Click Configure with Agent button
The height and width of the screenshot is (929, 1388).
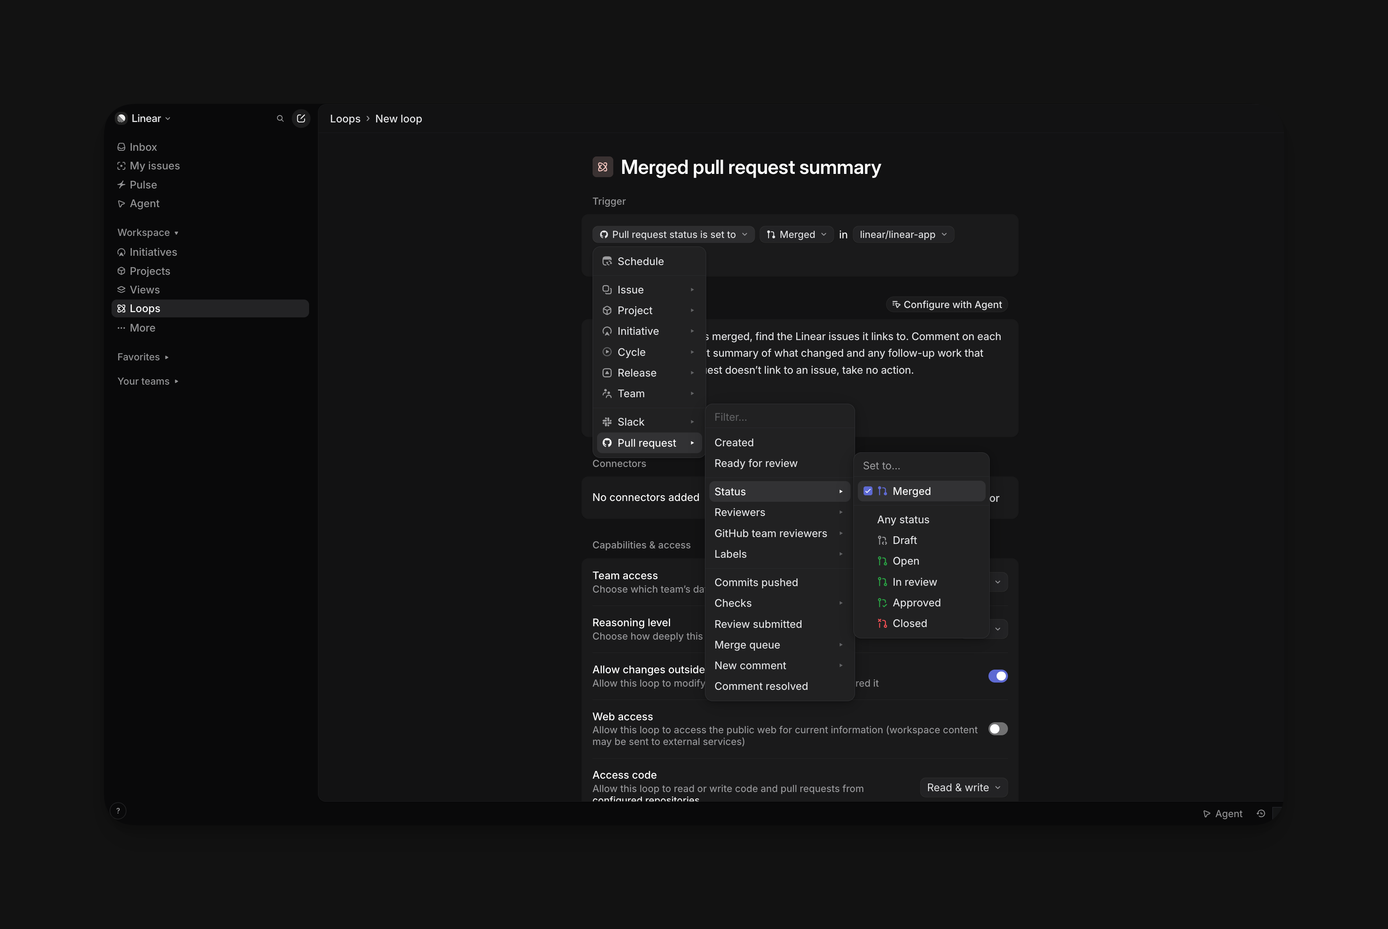(947, 304)
